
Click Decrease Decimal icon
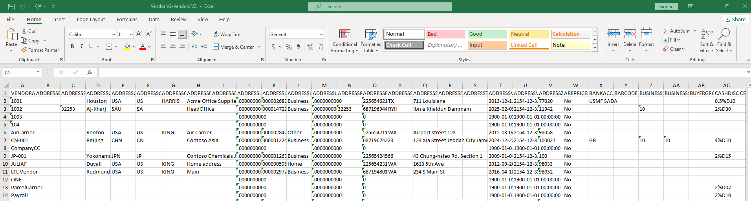pos(320,47)
